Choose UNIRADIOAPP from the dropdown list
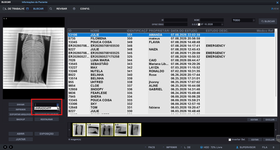 [x=46, y=108]
